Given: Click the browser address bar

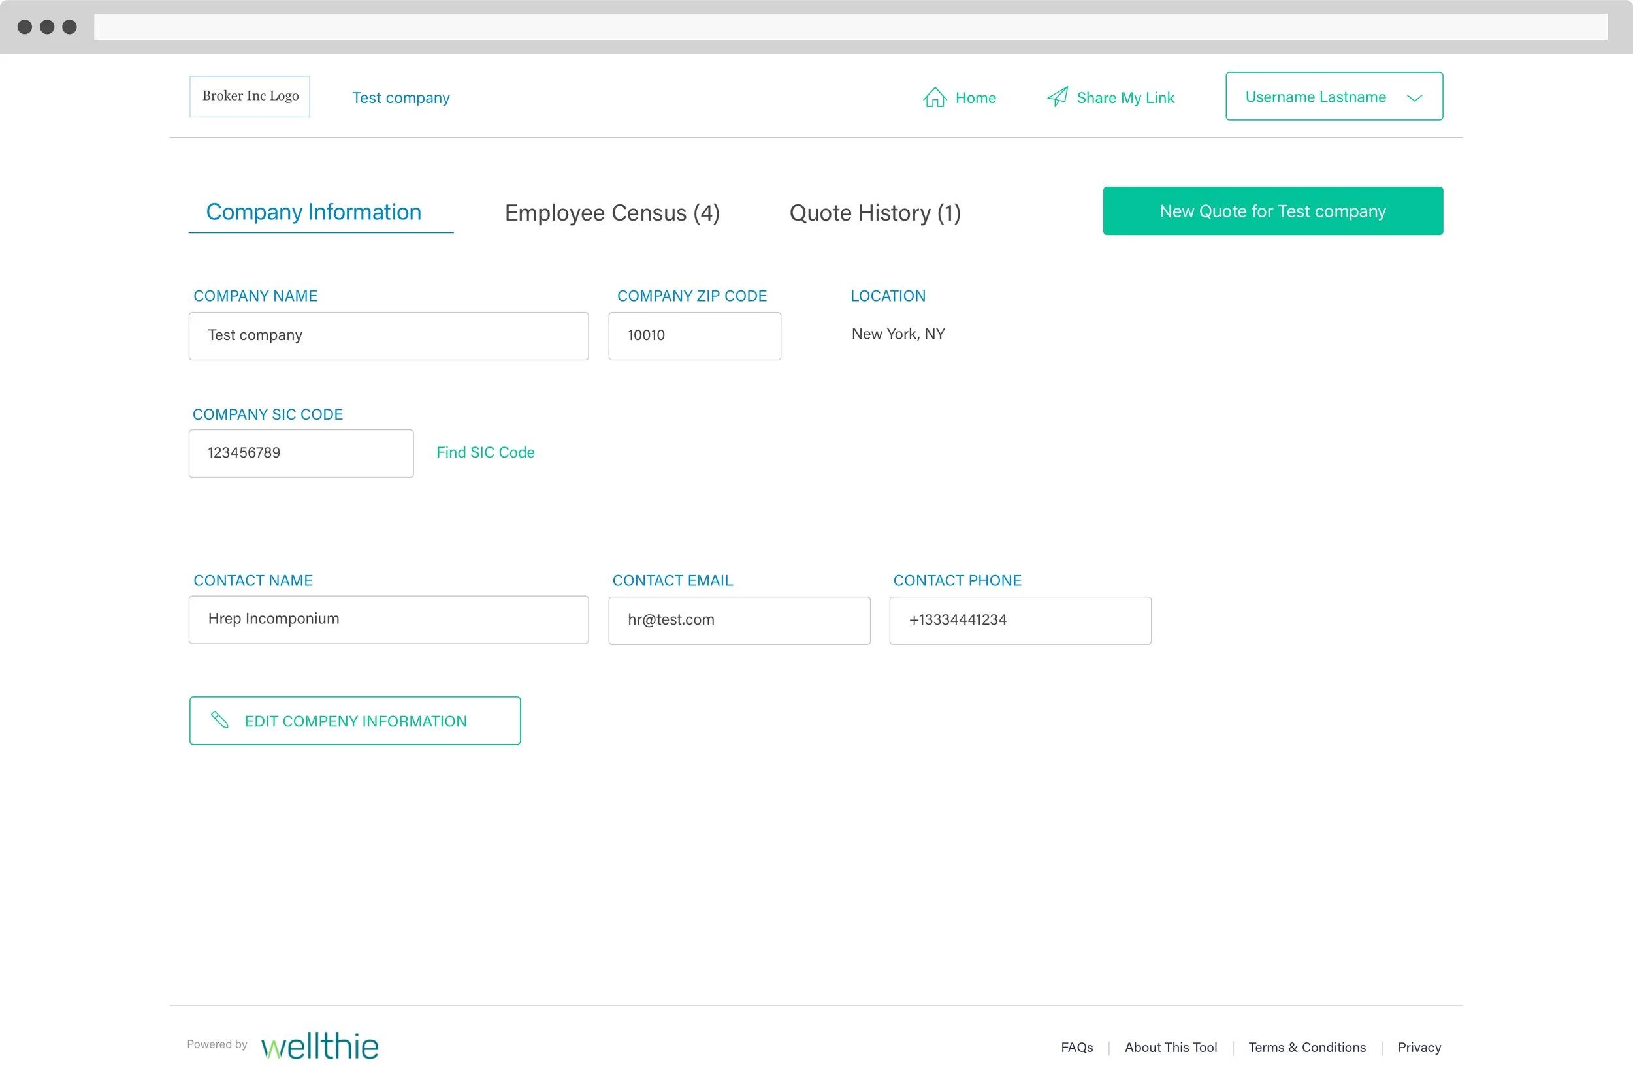Looking at the screenshot, I should [850, 27].
